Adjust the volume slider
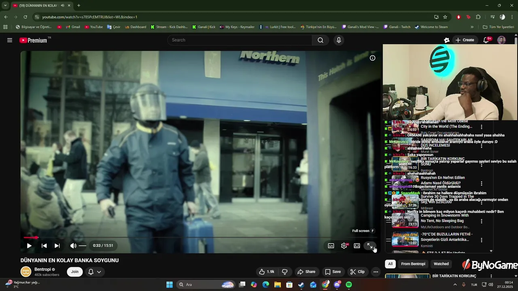The height and width of the screenshot is (291, 518). [83, 246]
